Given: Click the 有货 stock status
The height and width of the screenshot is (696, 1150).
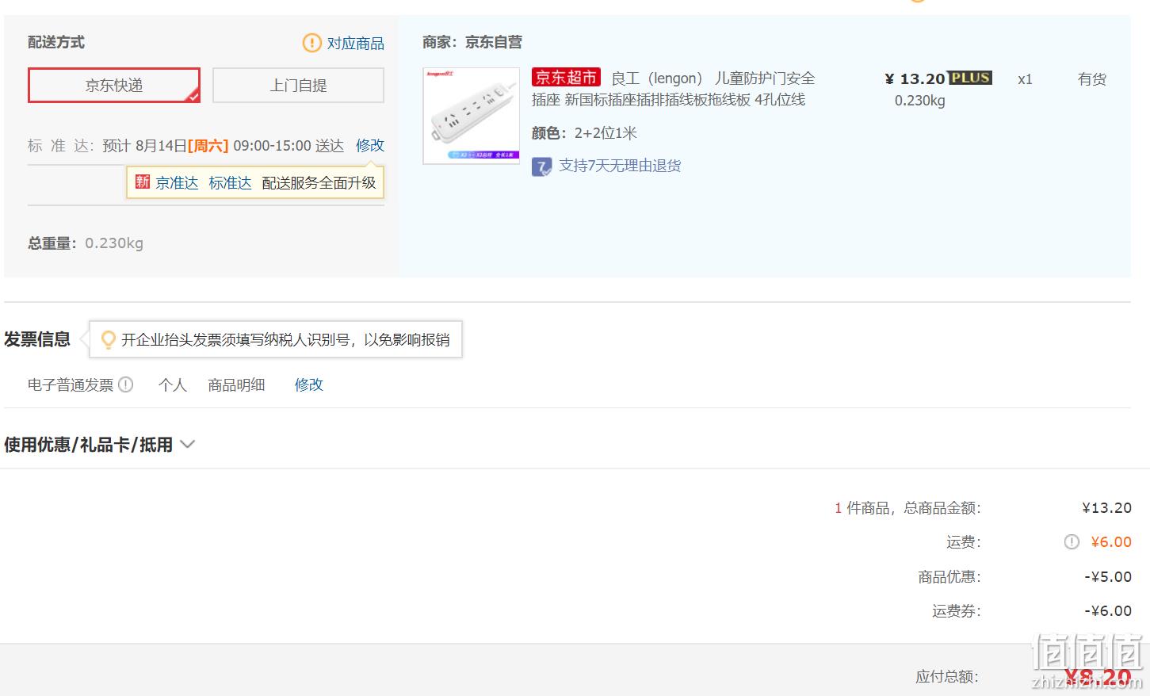Looking at the screenshot, I should [1091, 79].
